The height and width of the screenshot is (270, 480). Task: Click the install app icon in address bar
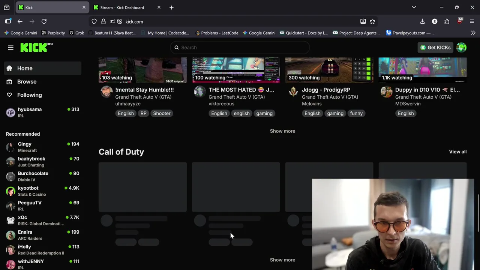363,21
